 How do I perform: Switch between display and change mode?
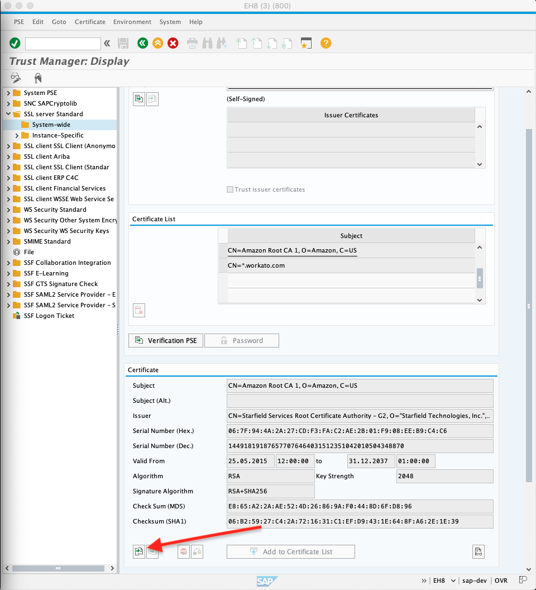(15, 78)
